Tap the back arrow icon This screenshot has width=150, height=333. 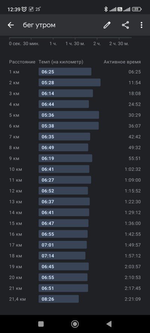coord(10,25)
